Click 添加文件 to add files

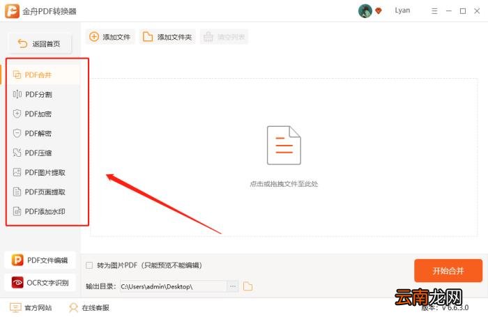(x=110, y=37)
